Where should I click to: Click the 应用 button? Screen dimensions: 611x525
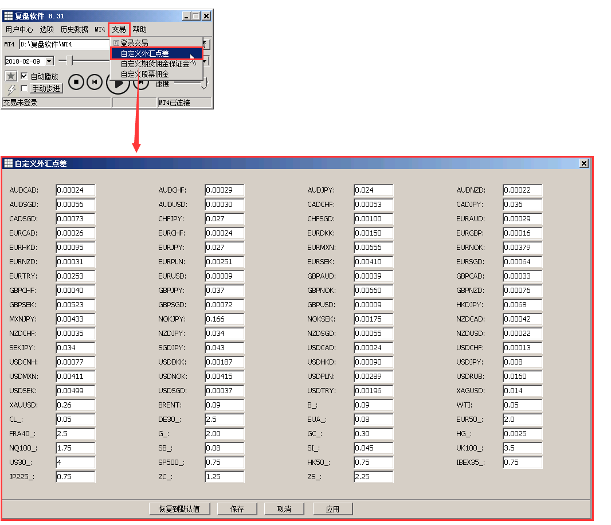click(x=332, y=509)
